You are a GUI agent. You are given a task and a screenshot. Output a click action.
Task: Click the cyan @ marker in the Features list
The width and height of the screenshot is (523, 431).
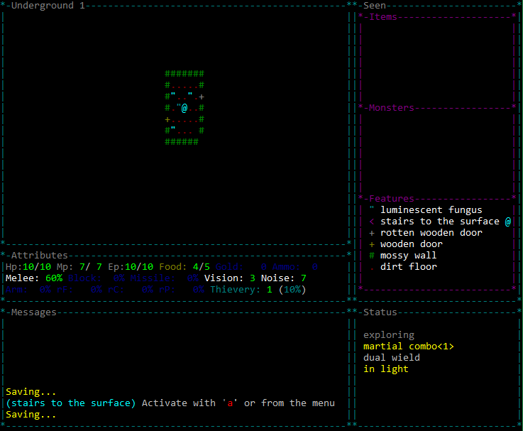pyautogui.click(x=508, y=222)
